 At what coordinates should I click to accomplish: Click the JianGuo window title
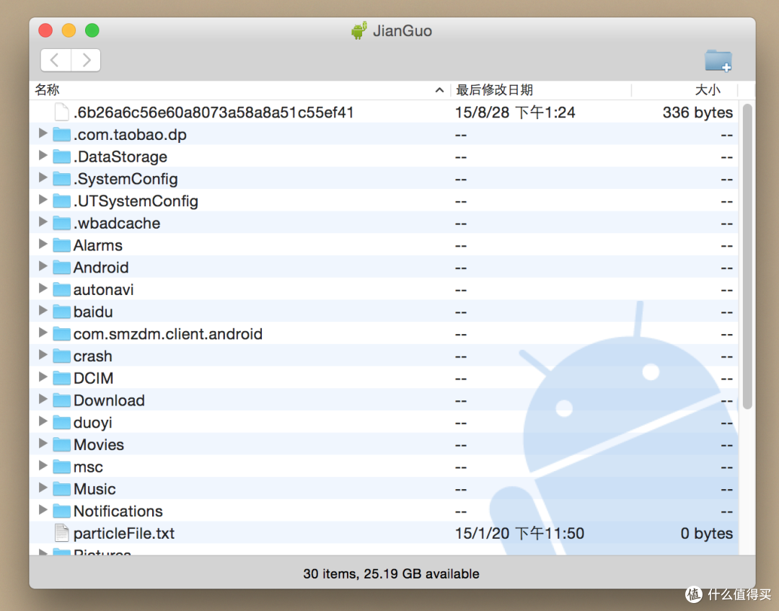tap(402, 31)
